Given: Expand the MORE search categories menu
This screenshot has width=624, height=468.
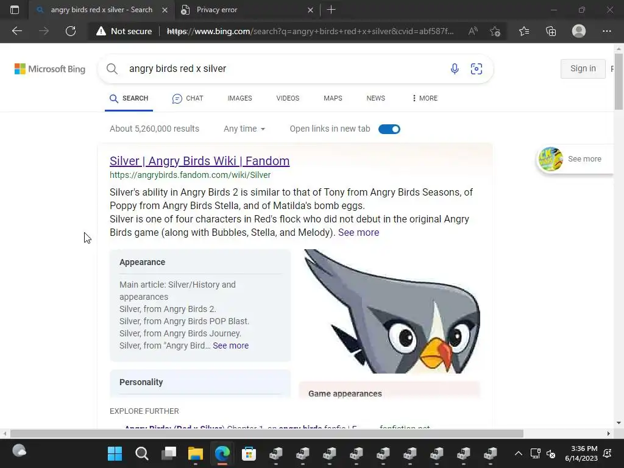Looking at the screenshot, I should click(425, 98).
